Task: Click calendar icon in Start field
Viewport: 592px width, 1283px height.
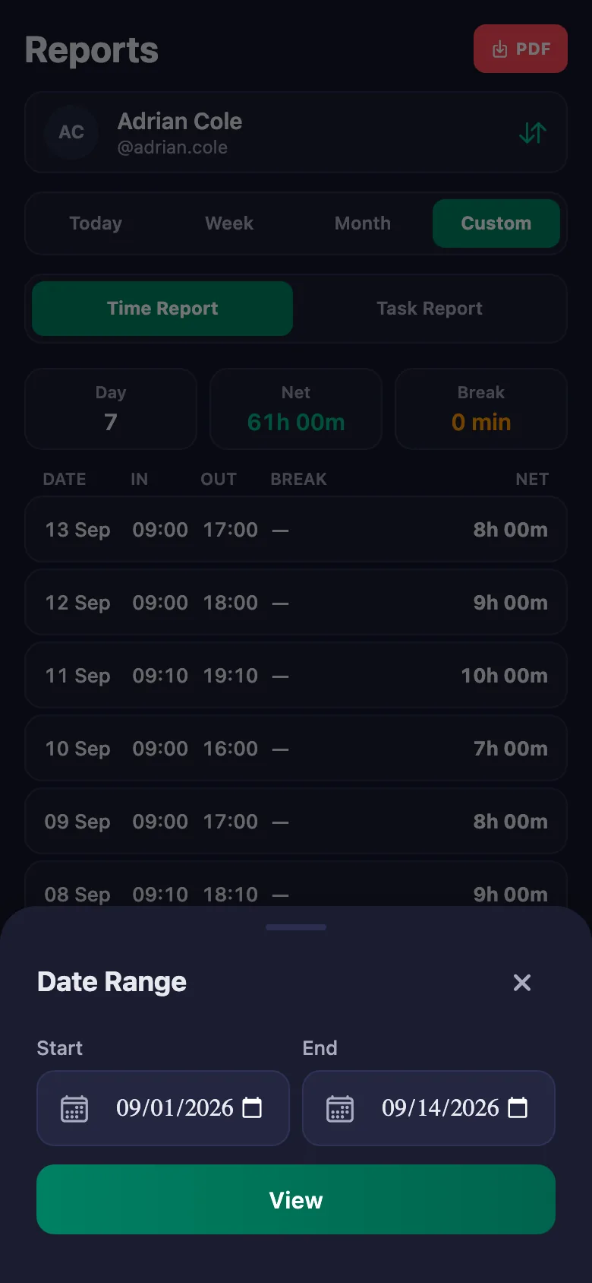Action: coord(74,1108)
